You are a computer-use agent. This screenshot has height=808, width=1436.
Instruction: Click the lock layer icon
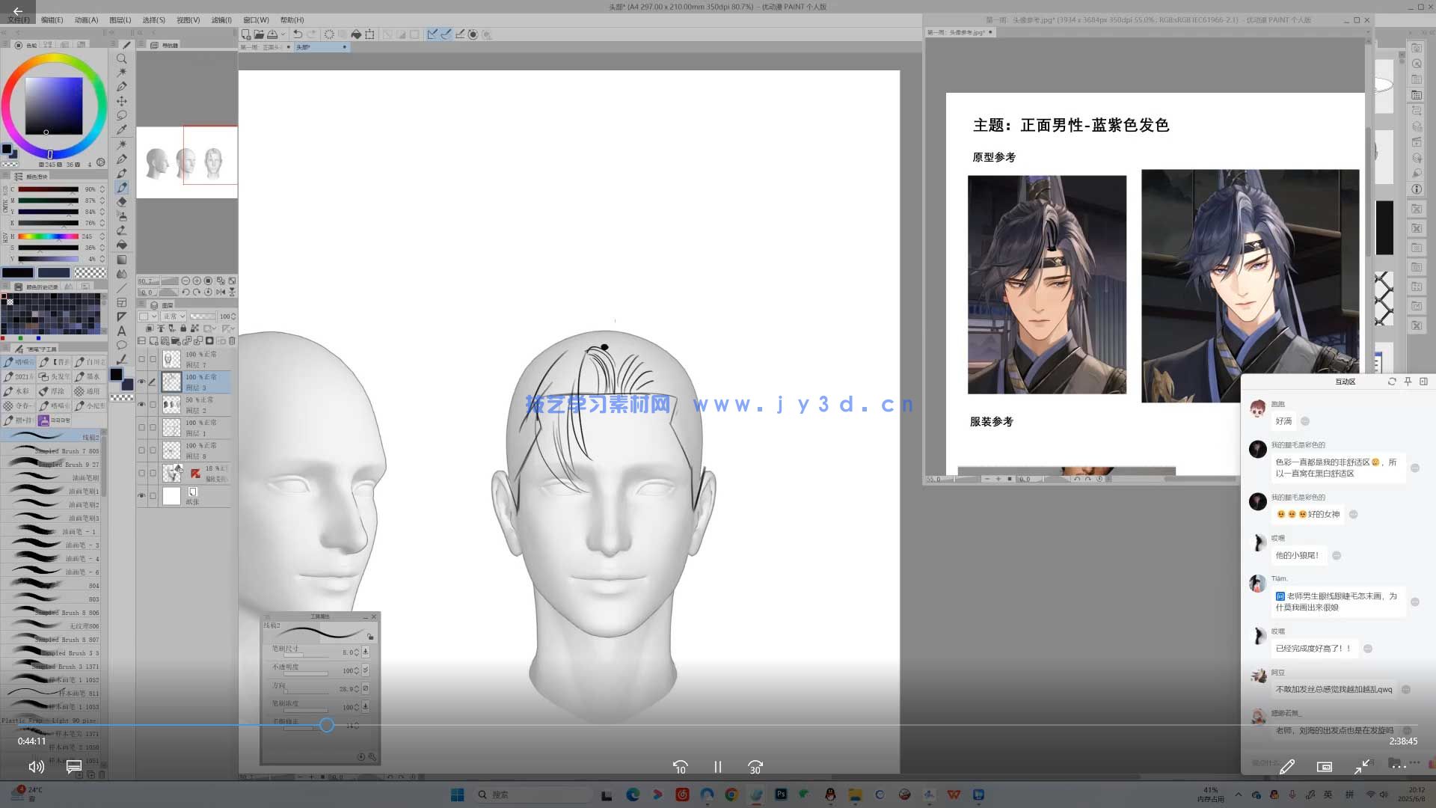183,328
